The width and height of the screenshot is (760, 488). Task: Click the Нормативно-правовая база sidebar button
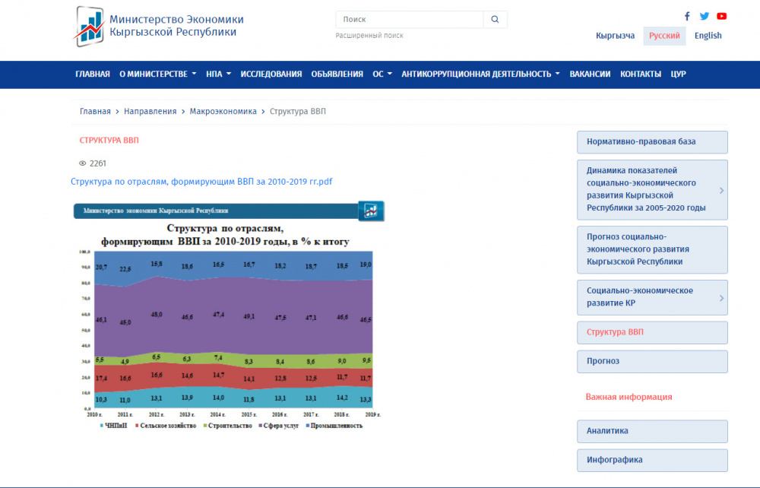click(651, 142)
